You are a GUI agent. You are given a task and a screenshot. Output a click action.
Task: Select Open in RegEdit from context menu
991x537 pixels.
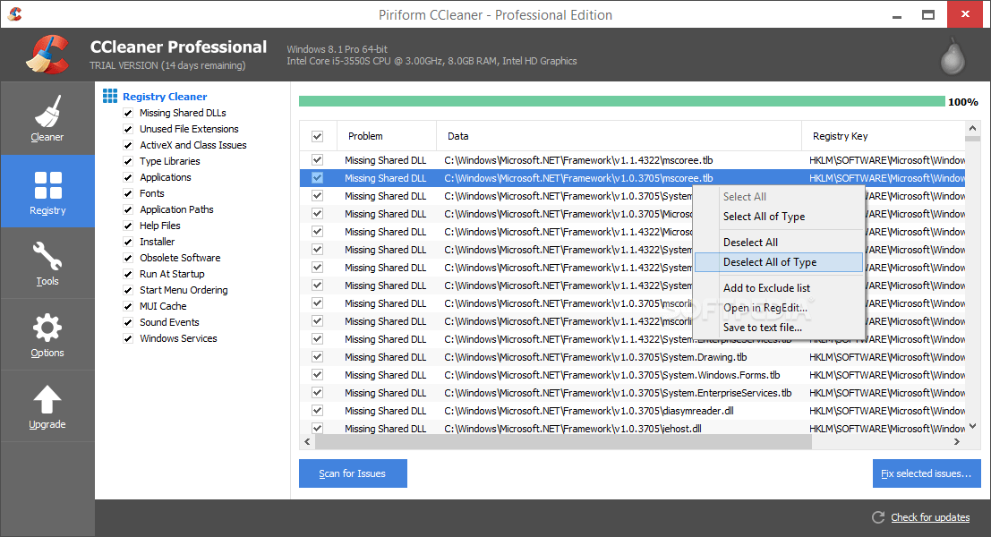click(x=765, y=309)
